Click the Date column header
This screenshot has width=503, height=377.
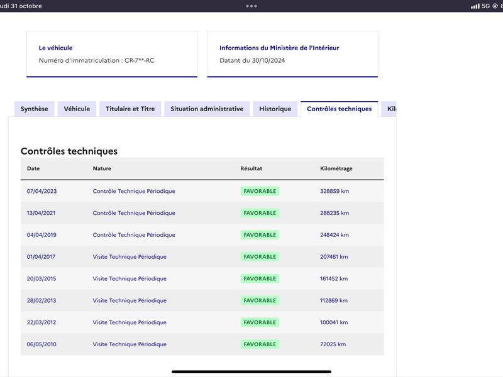[33, 168]
